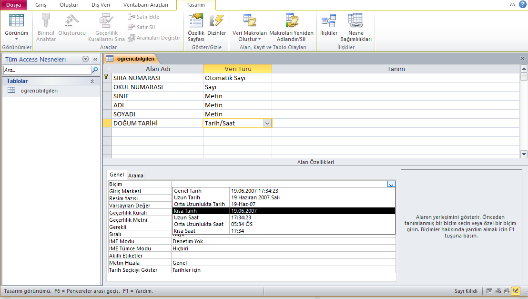Switch to PivotChart view from status bar
Screen dimensions: 528x299
pos(507,291)
